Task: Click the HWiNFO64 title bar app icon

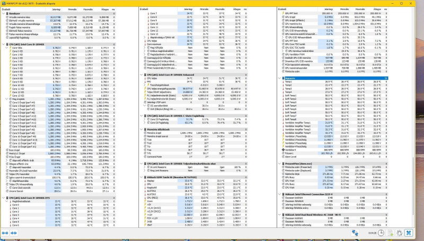Action: pyautogui.click(x=3, y=4)
